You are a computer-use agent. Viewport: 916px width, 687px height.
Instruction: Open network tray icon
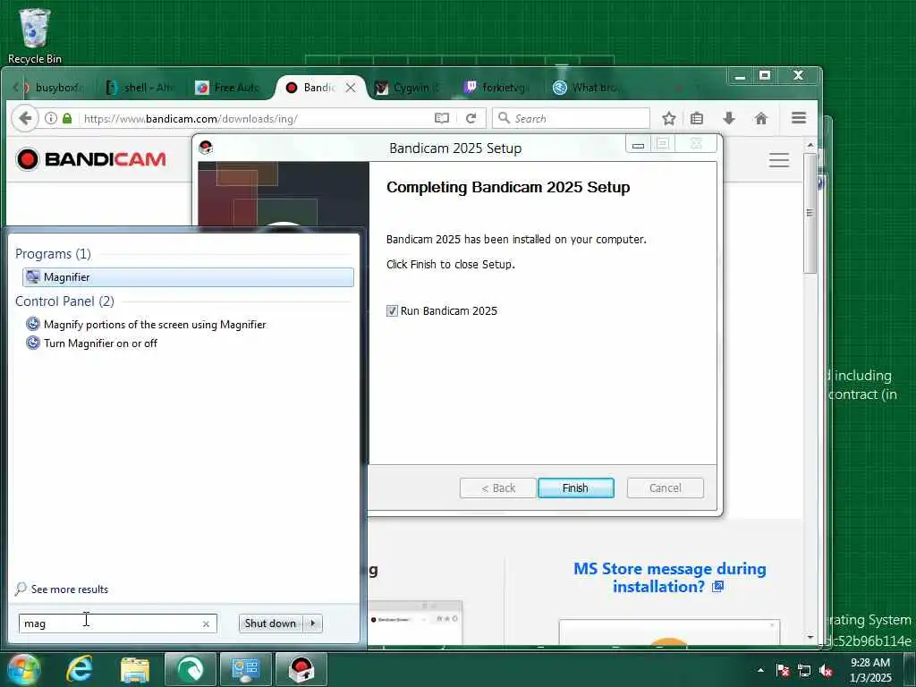tap(804, 670)
